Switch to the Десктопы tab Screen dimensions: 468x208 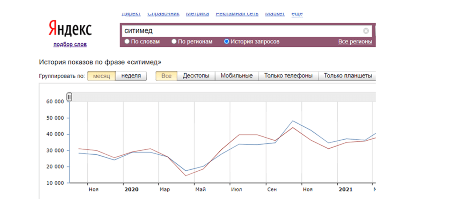(x=196, y=76)
